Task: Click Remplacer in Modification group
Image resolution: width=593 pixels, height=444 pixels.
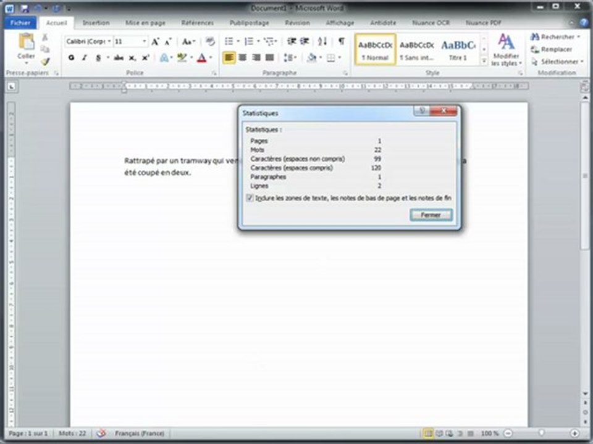Action: point(552,49)
